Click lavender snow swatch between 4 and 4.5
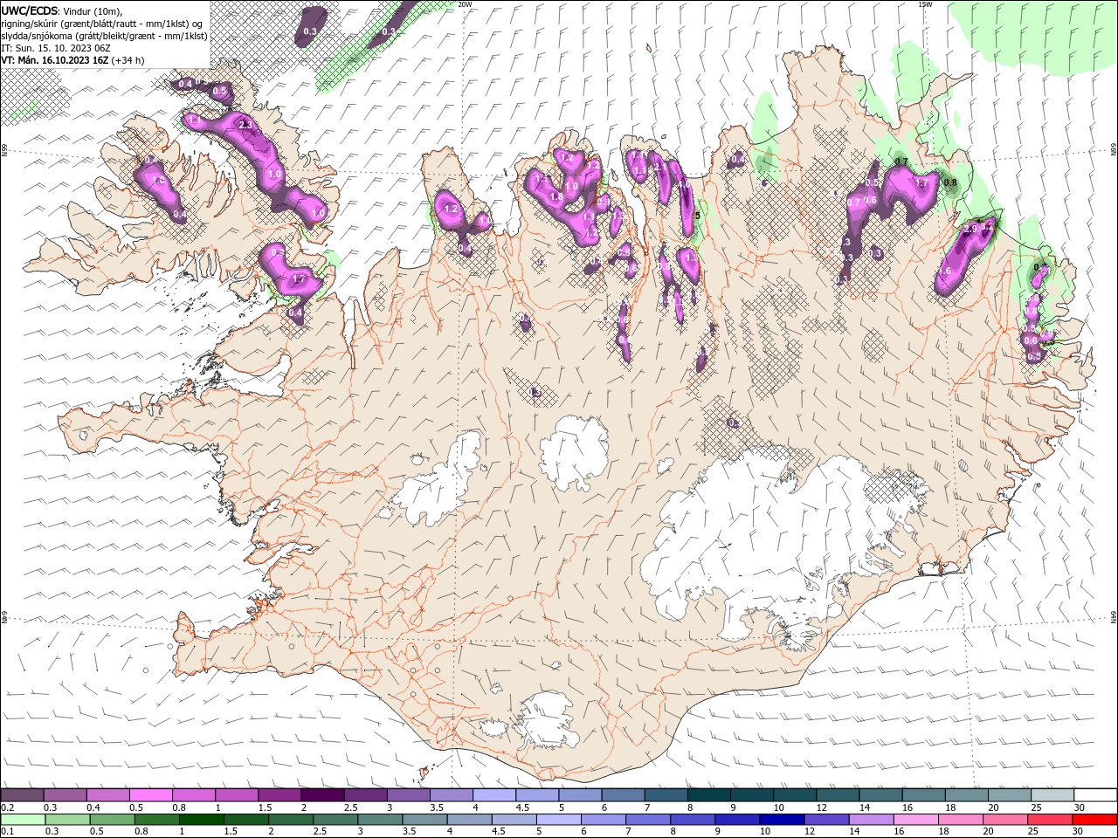The image size is (1118, 838). [x=494, y=795]
